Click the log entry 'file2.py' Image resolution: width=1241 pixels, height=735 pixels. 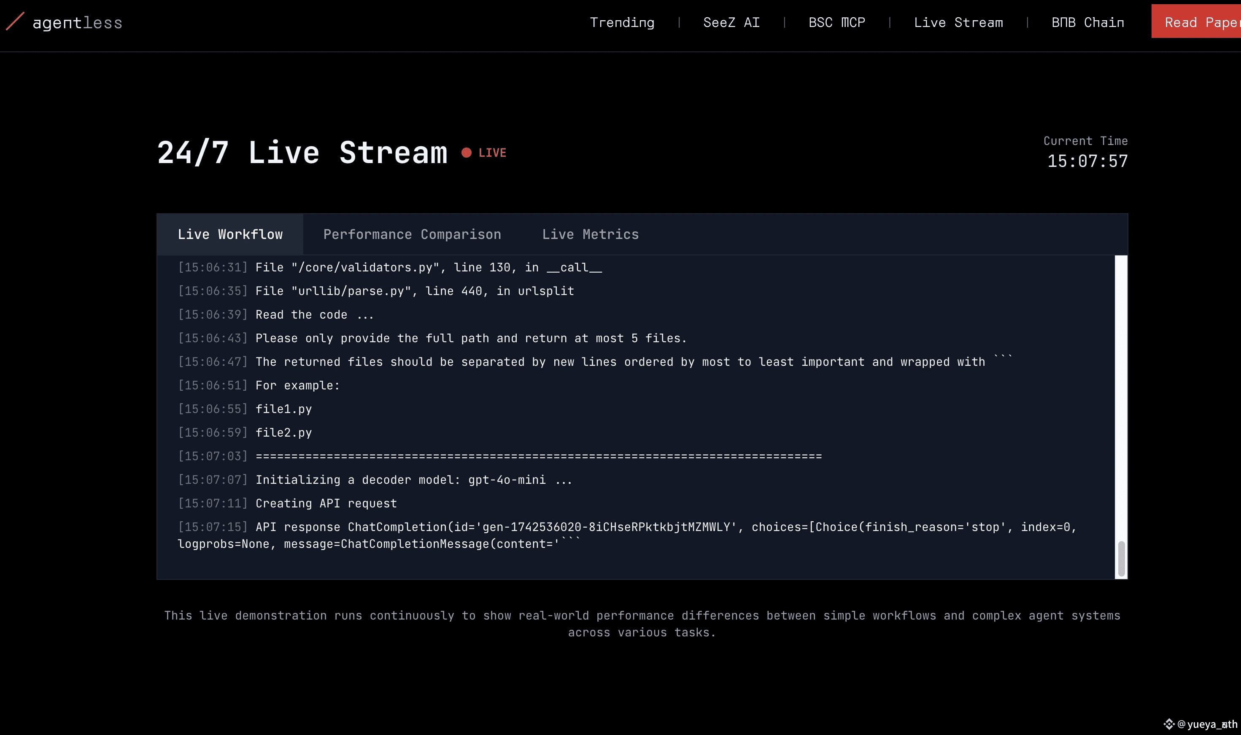tap(245, 432)
